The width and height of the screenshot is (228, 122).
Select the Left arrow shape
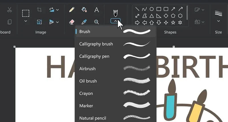144,23
